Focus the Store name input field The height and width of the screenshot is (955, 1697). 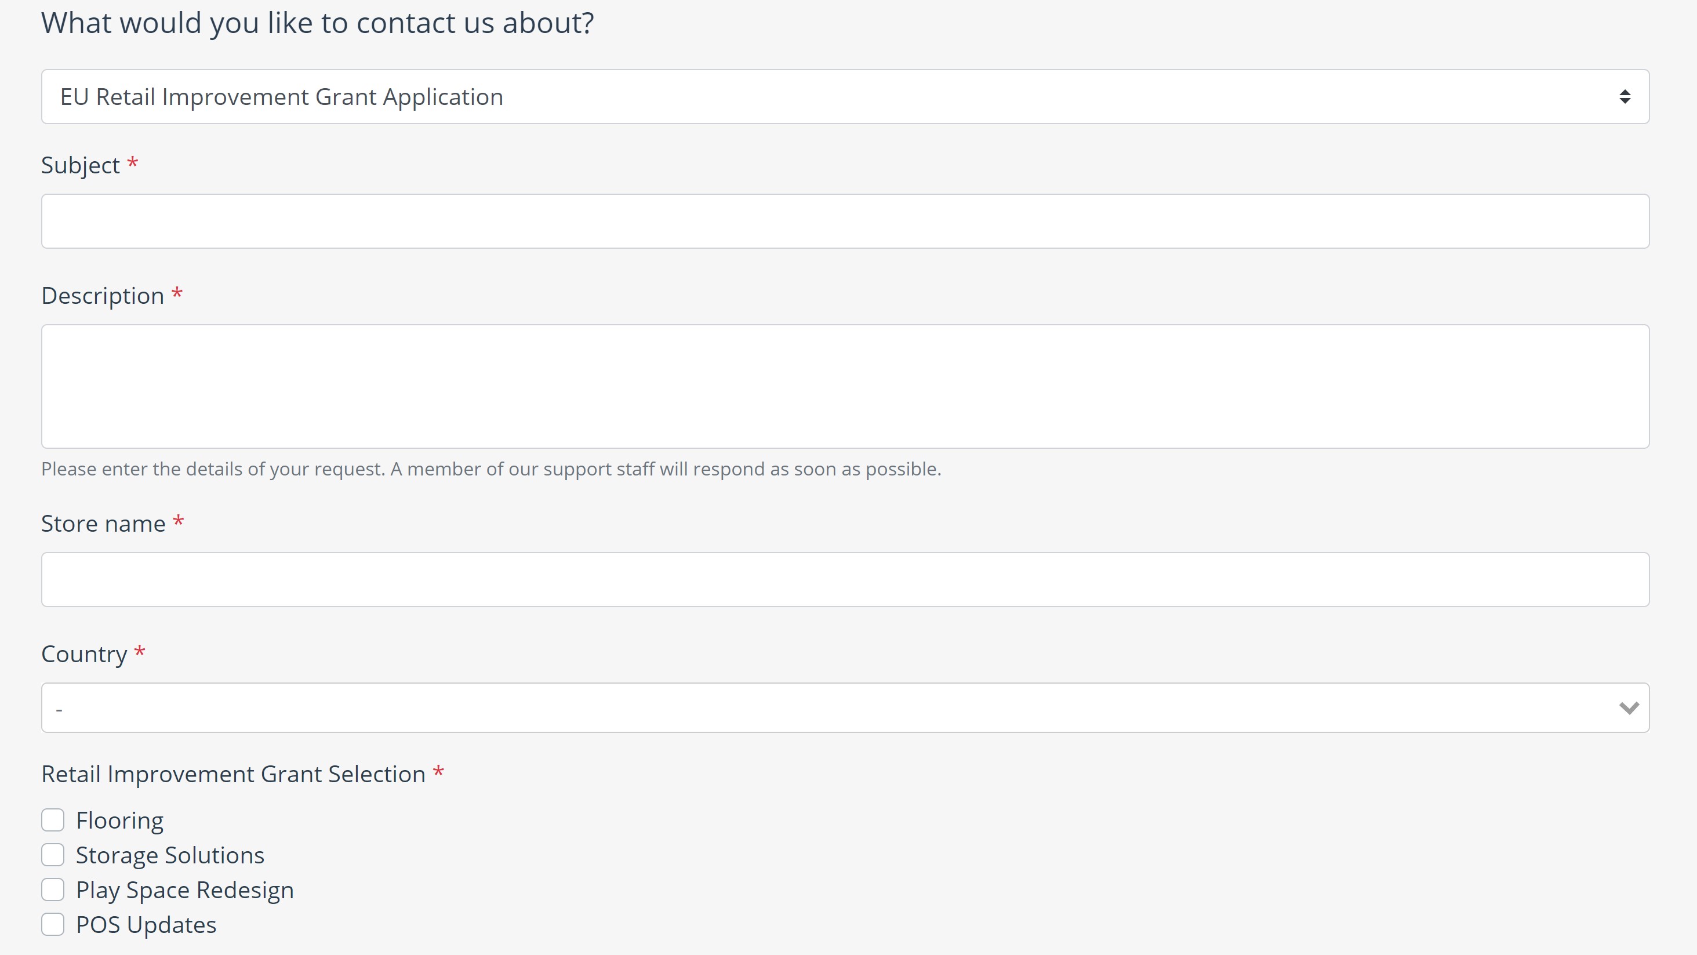[845, 579]
